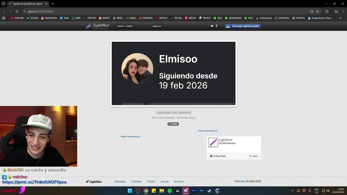Click the X Post share button

(x=173, y=124)
